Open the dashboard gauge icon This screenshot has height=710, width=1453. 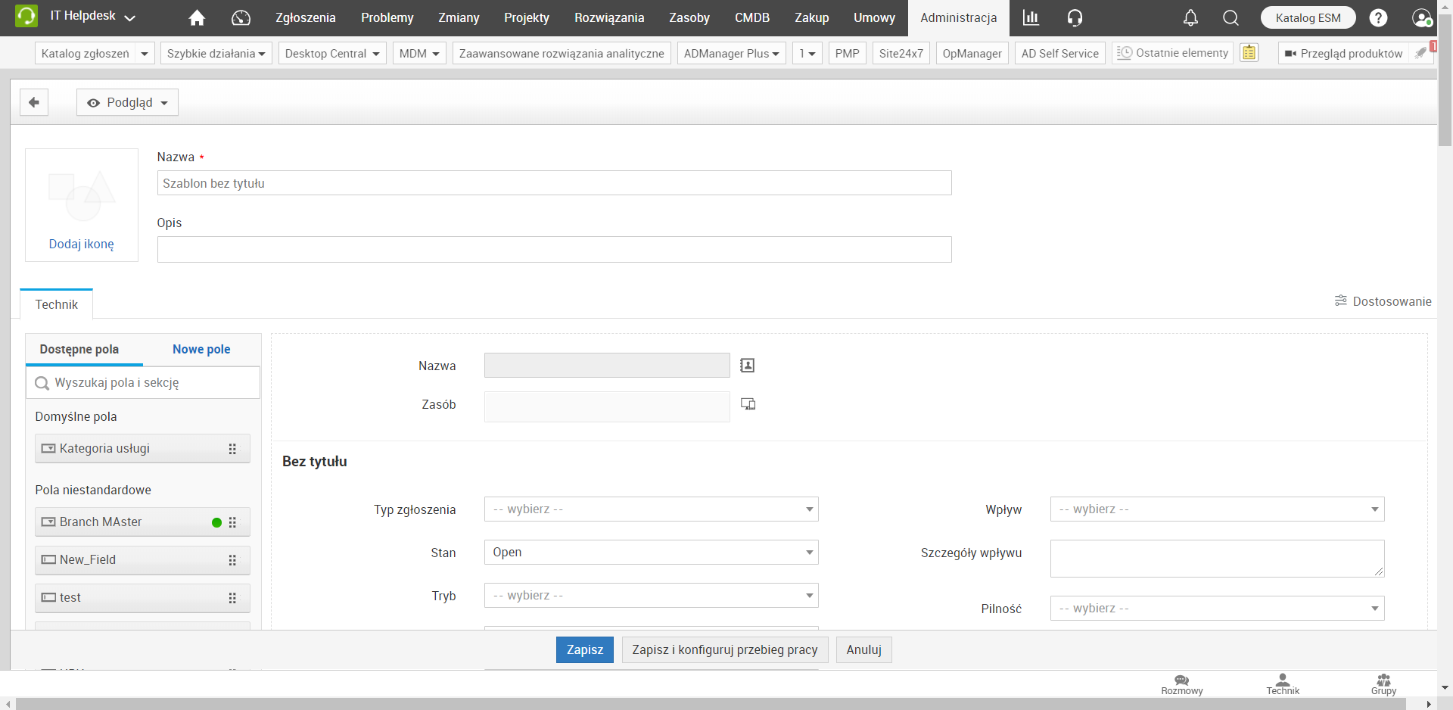pyautogui.click(x=241, y=17)
